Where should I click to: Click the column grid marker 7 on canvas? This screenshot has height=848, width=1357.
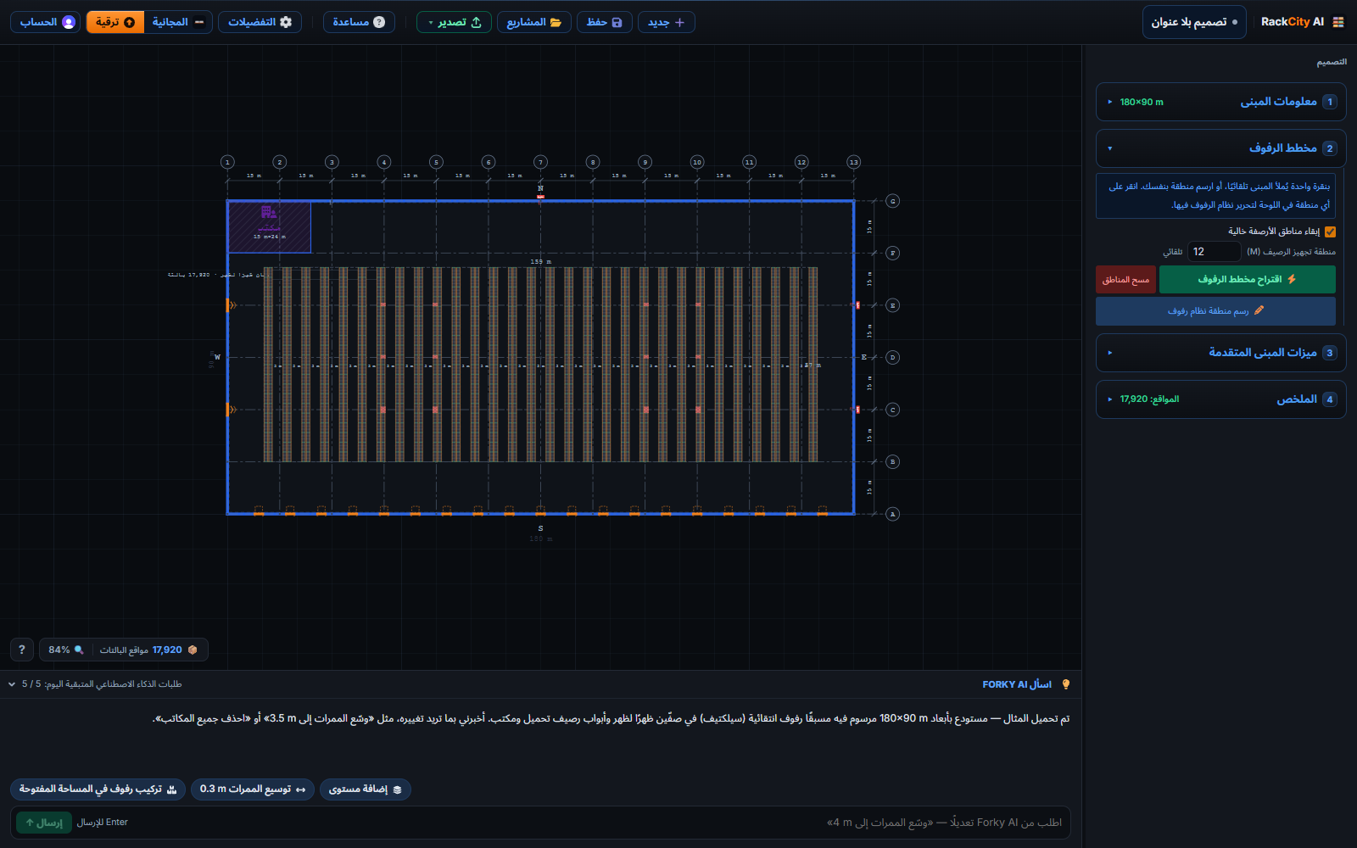[540, 162]
